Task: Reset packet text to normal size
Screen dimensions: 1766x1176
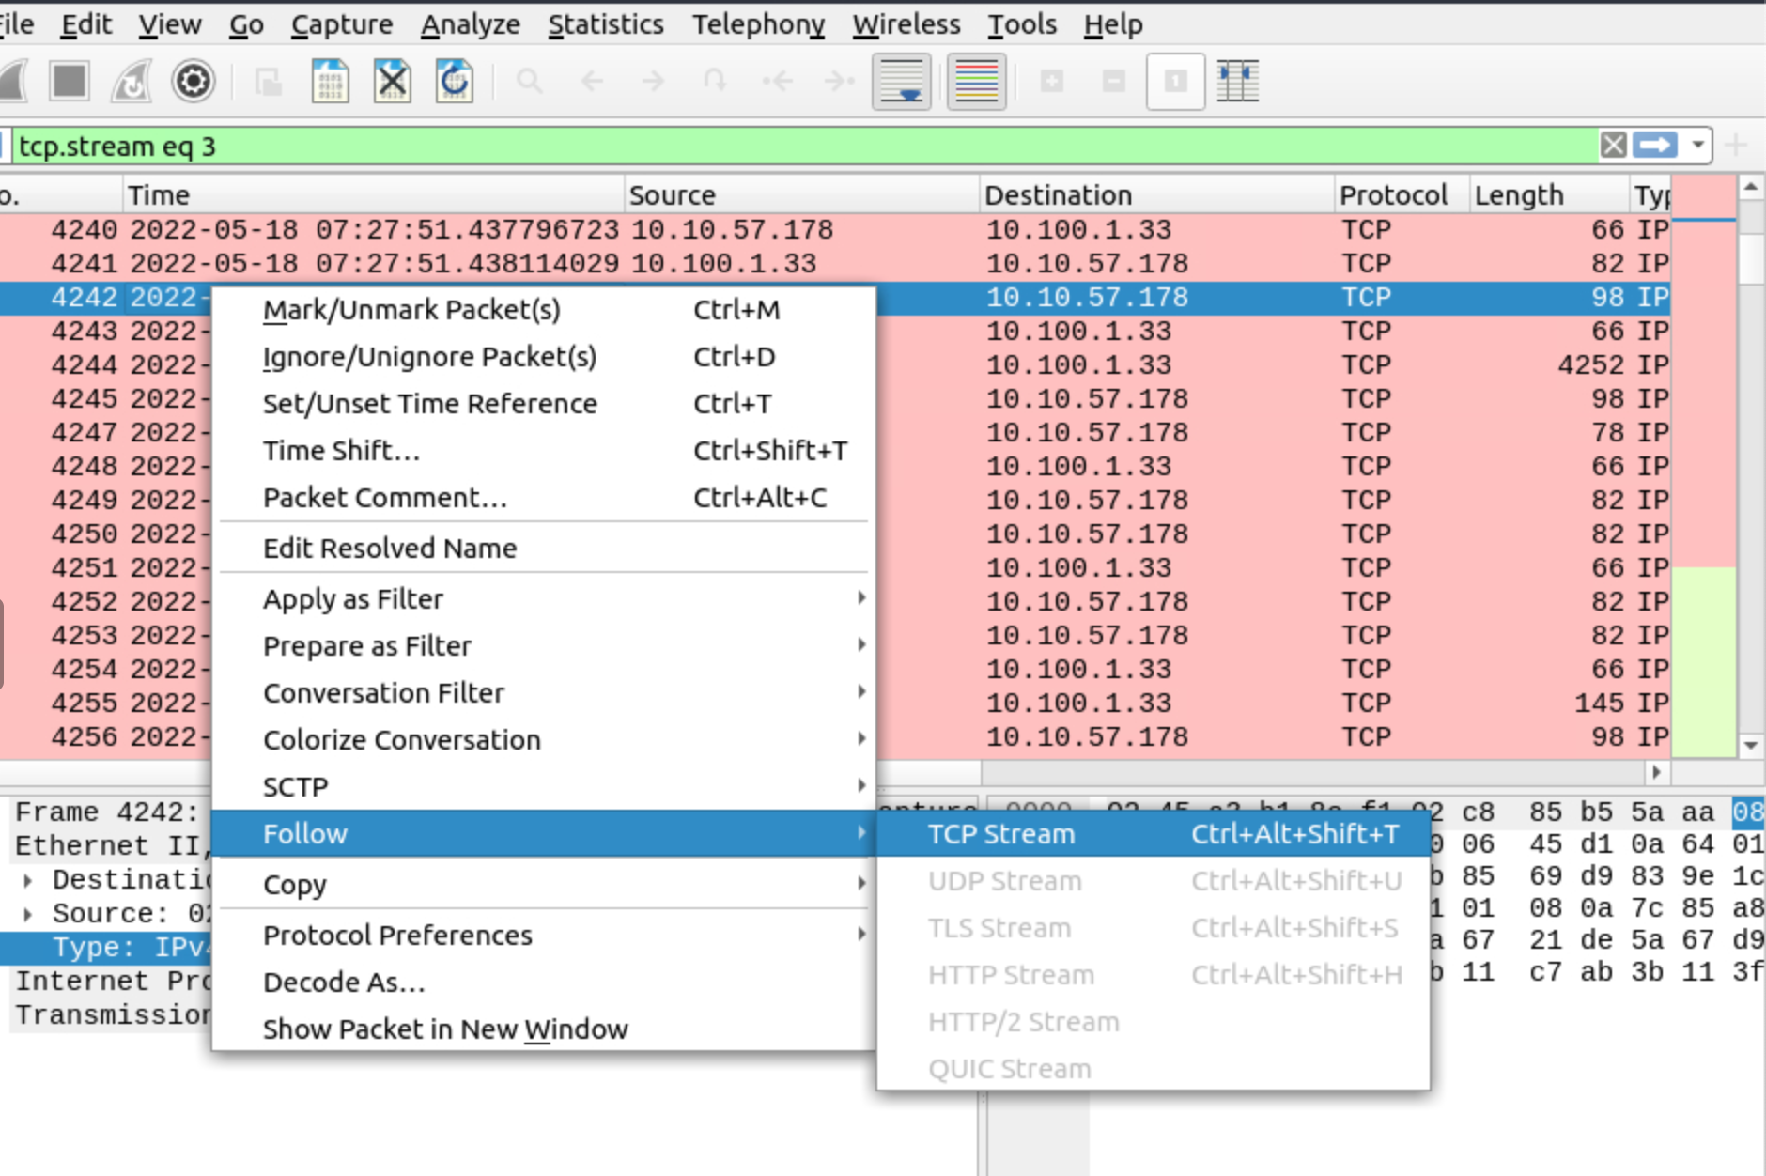Action: coord(1176,81)
